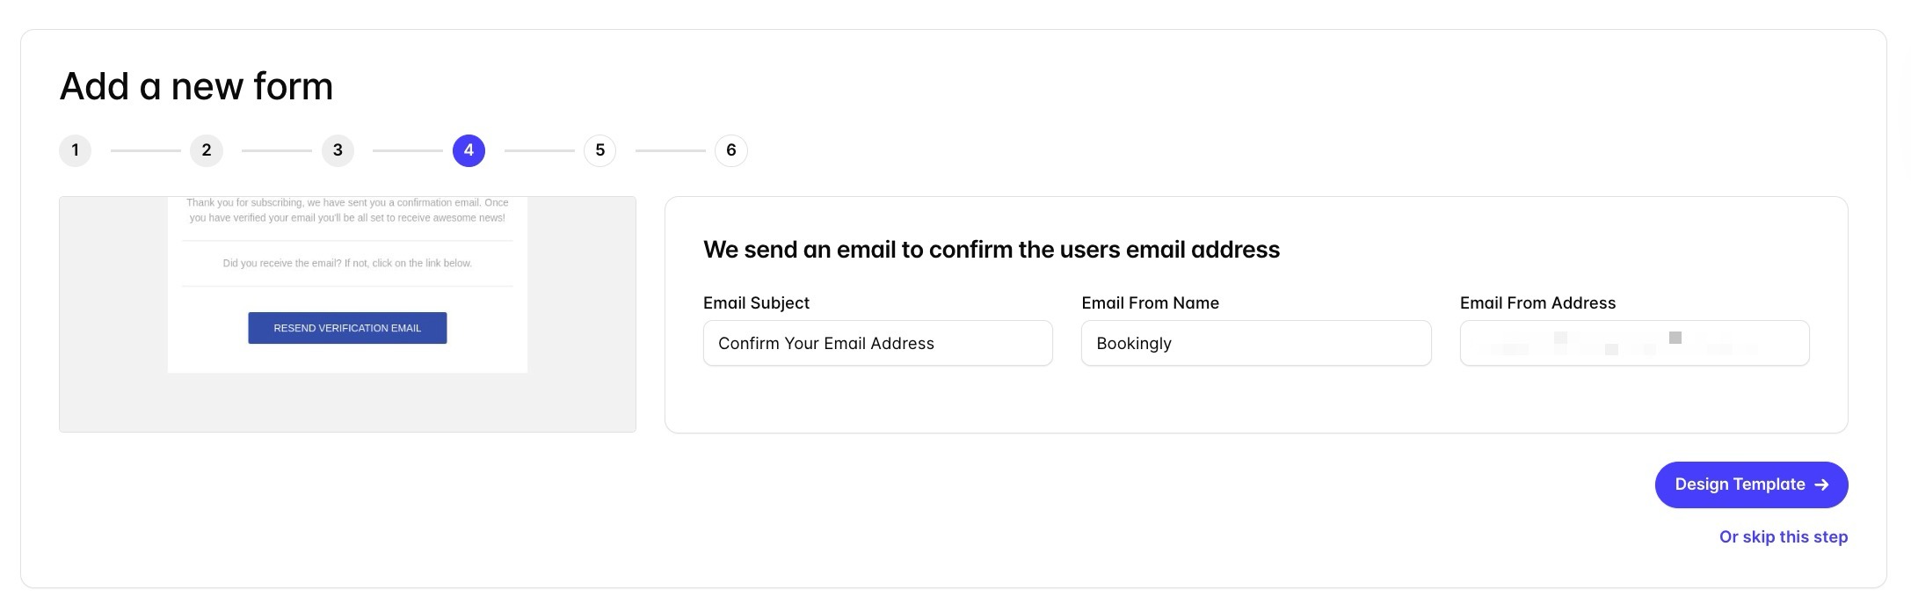Click the Email Subject label
The image size is (1911, 612).
pyautogui.click(x=756, y=302)
